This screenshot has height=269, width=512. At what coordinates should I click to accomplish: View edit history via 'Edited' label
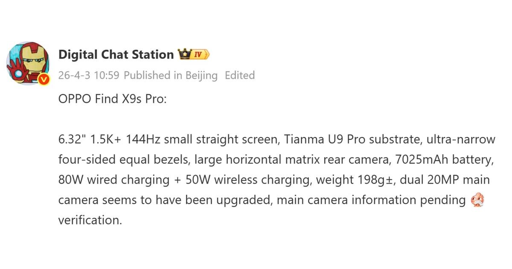[x=240, y=76]
